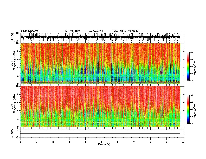
Task: Click the "-7" label on ch.1 colorbar
Action: pyautogui.click(x=192, y=81)
